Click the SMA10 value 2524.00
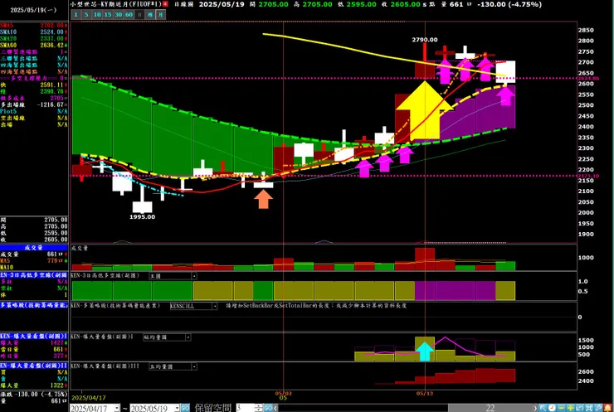 51,32
